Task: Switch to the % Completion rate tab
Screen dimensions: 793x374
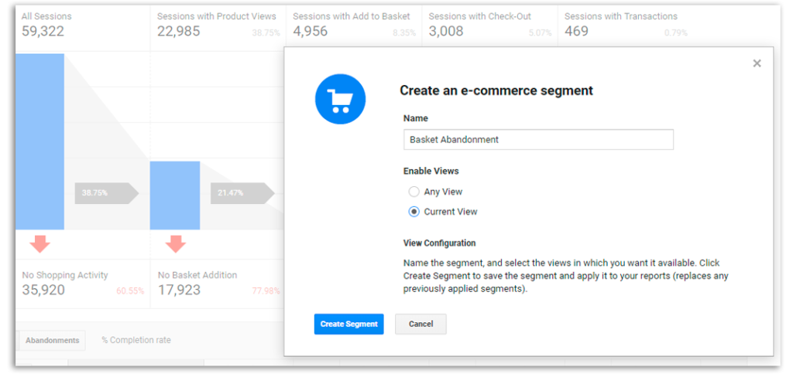Action: 136,340
